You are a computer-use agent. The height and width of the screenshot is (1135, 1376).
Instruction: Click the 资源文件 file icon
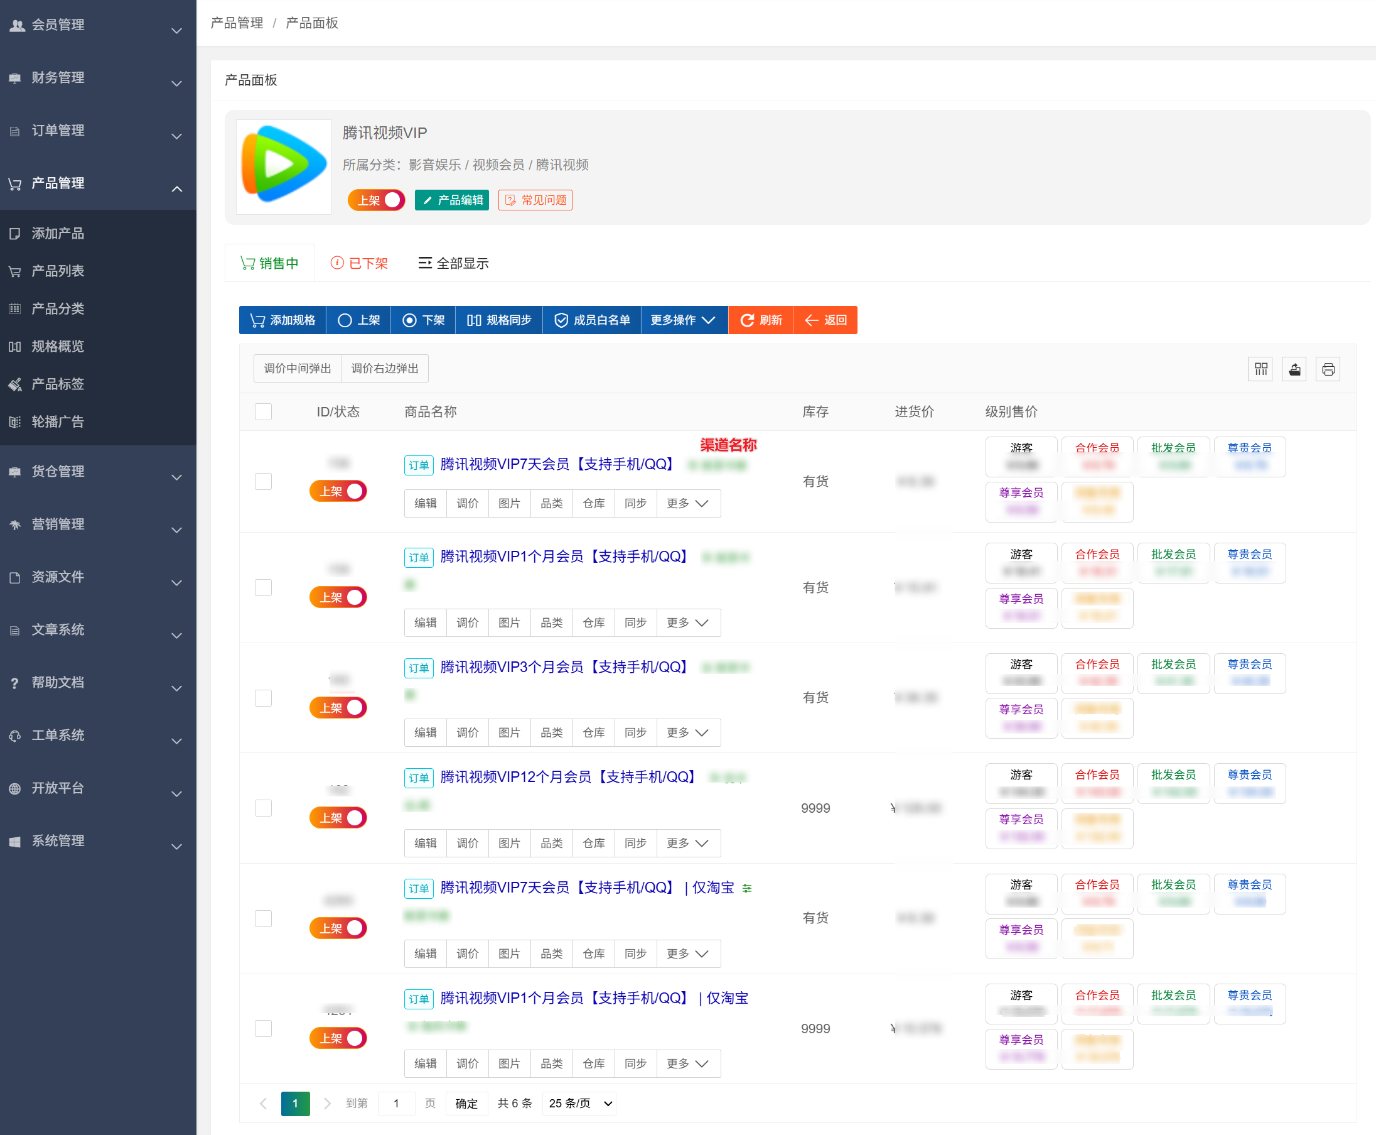point(15,577)
